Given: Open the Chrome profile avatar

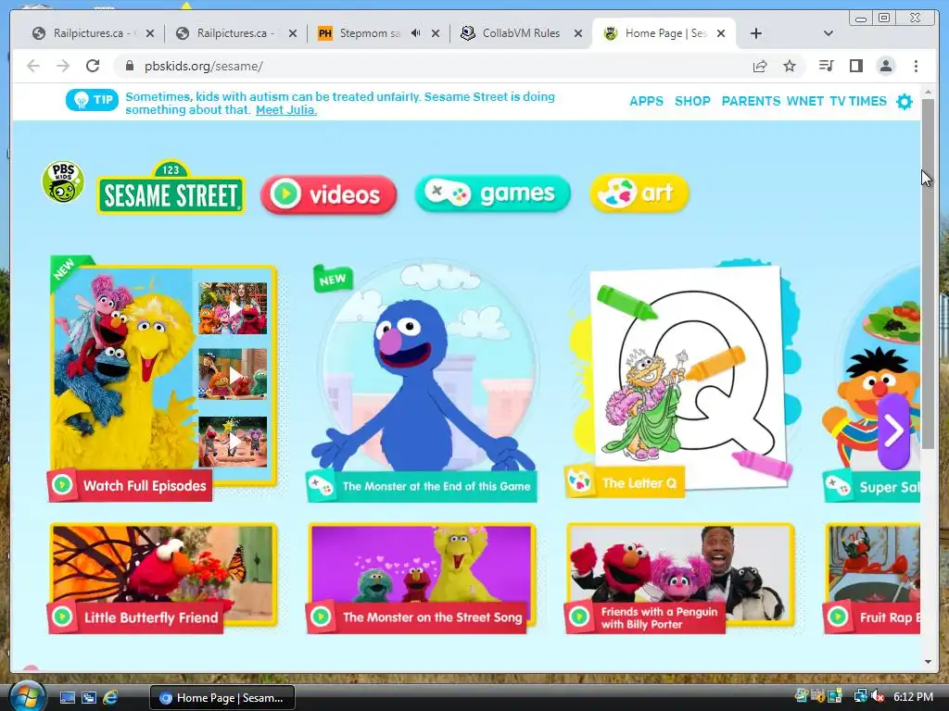Looking at the screenshot, I should tap(886, 66).
